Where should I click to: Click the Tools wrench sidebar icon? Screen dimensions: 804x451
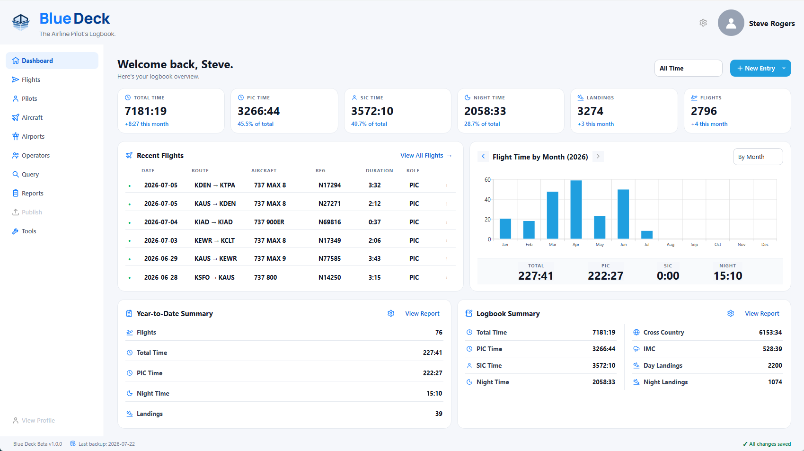tap(16, 231)
